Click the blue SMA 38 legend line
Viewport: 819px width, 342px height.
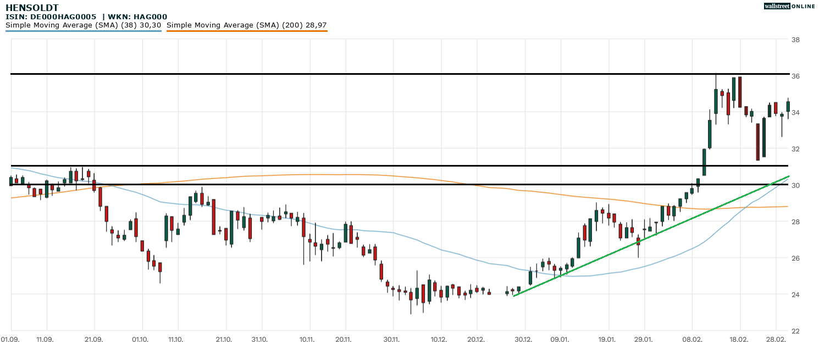click(x=84, y=31)
